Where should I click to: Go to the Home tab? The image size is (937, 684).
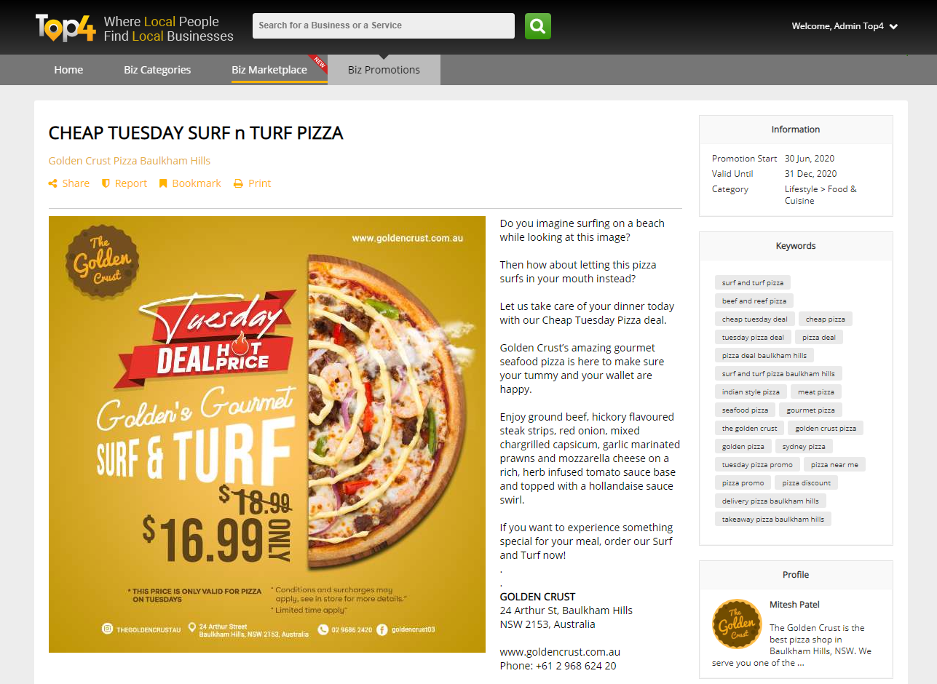[x=68, y=70]
